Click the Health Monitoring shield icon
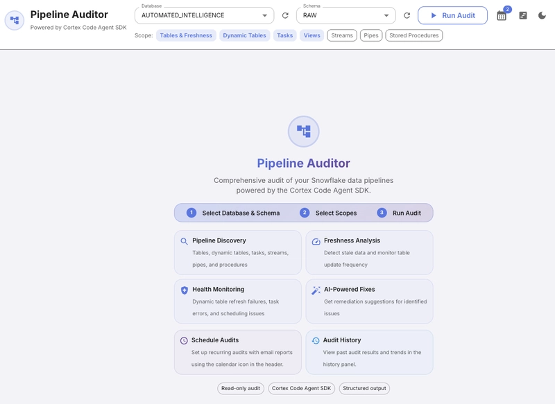Screen dimensions: 555x404 point(185,290)
